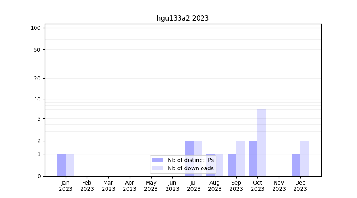The width and height of the screenshot is (357, 198).
Task: Click the September downloads bar
Action: click(240, 158)
